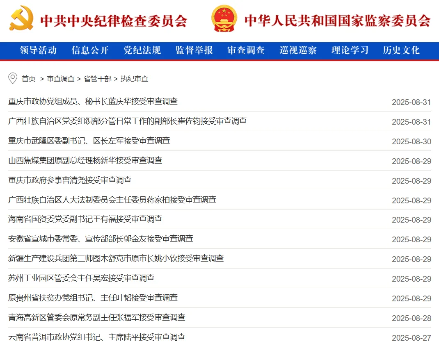Click the location pin breadcrumb icon
This screenshot has height=346, width=439.
click(12, 79)
